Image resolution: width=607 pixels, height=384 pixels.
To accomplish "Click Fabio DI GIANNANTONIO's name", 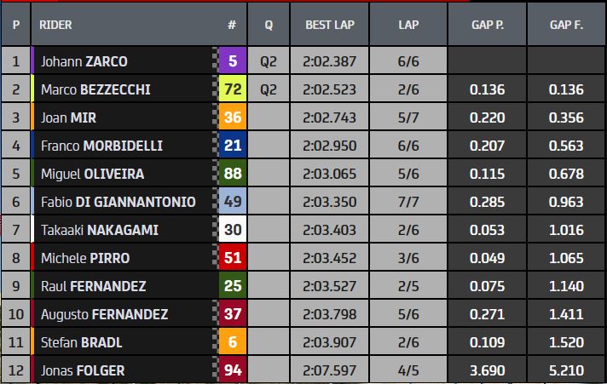I will [119, 202].
